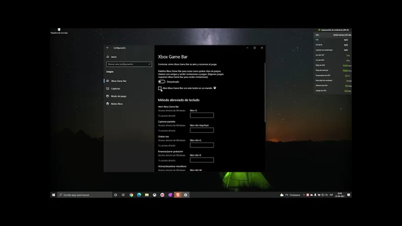402x226 pixels.
Task: Click the Win+Alt+R shortcut text
Action: click(195, 155)
